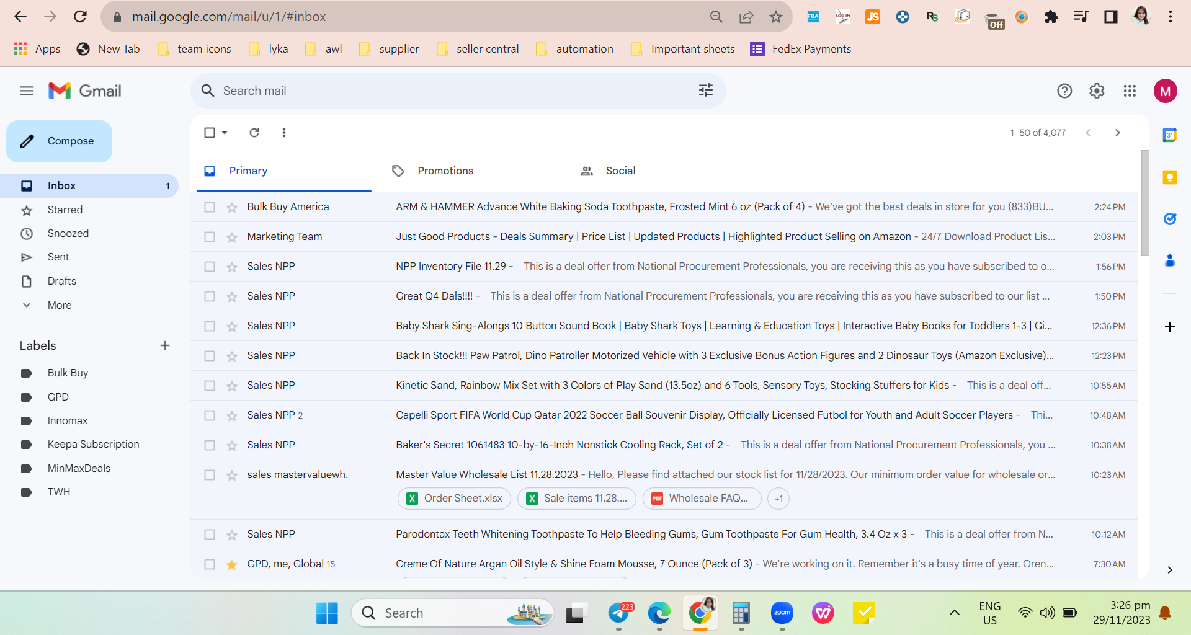Viewport: 1191px width, 635px height.
Task: Switch to the Primary tab
Action: [x=284, y=171]
